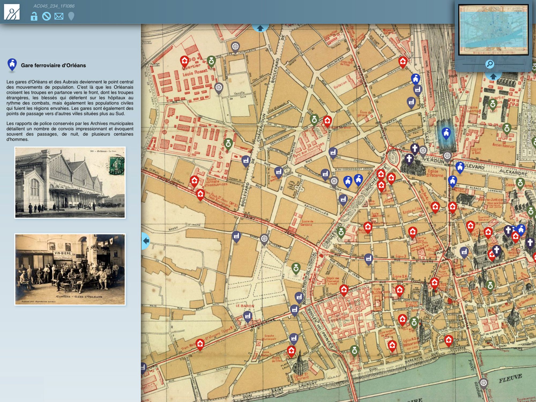536x402 pixels.
Task: Toggle the open padlock lock icon
Action: (34, 17)
